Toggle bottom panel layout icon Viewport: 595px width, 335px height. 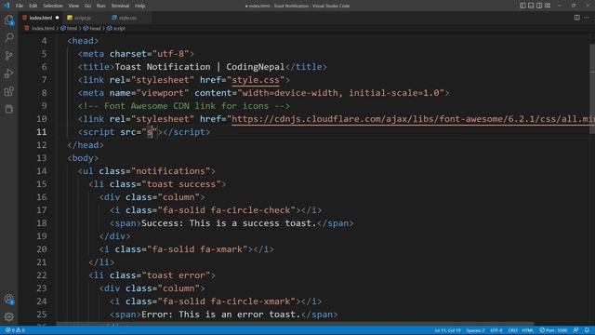[531, 6]
